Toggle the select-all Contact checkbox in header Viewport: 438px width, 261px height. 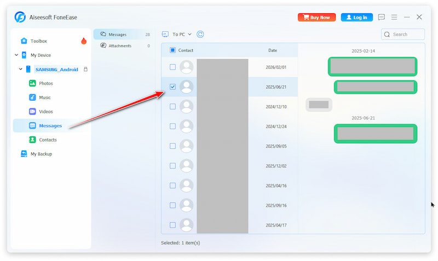pyautogui.click(x=172, y=50)
